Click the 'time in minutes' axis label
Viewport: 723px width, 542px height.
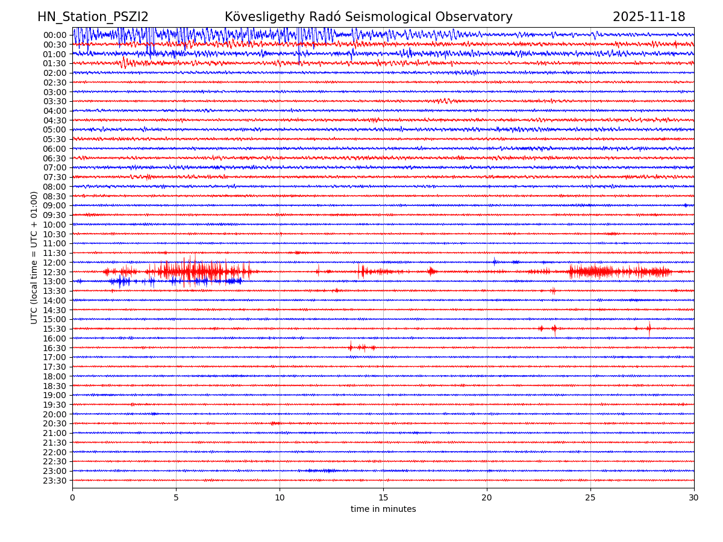tap(383, 509)
